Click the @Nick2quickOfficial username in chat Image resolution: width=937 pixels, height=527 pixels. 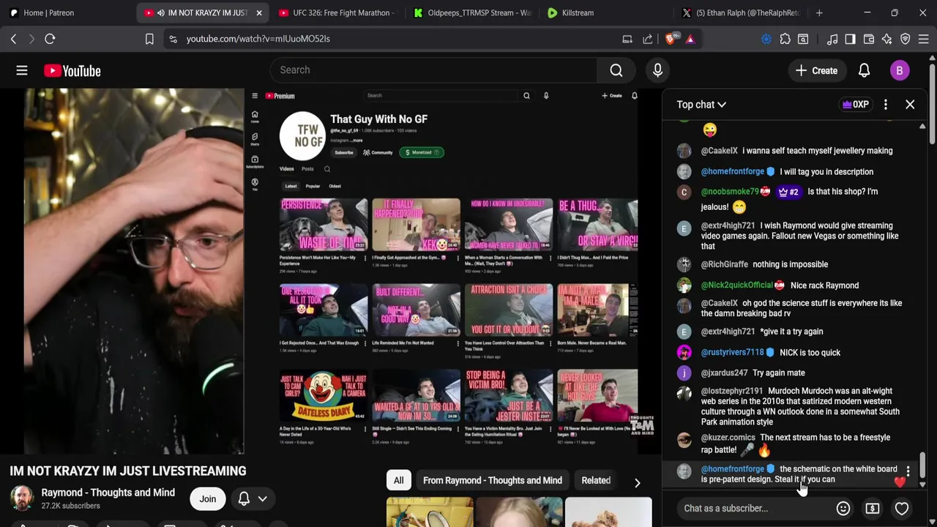736,285
